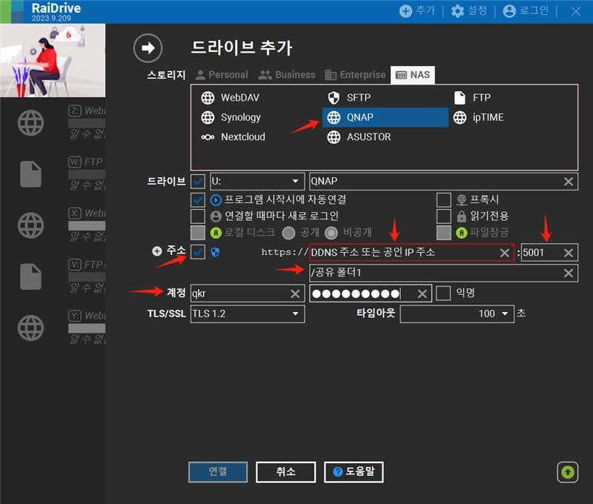Screen dimensions: 593x504
Task: Click the blue shield icon by https
Action: [215, 252]
